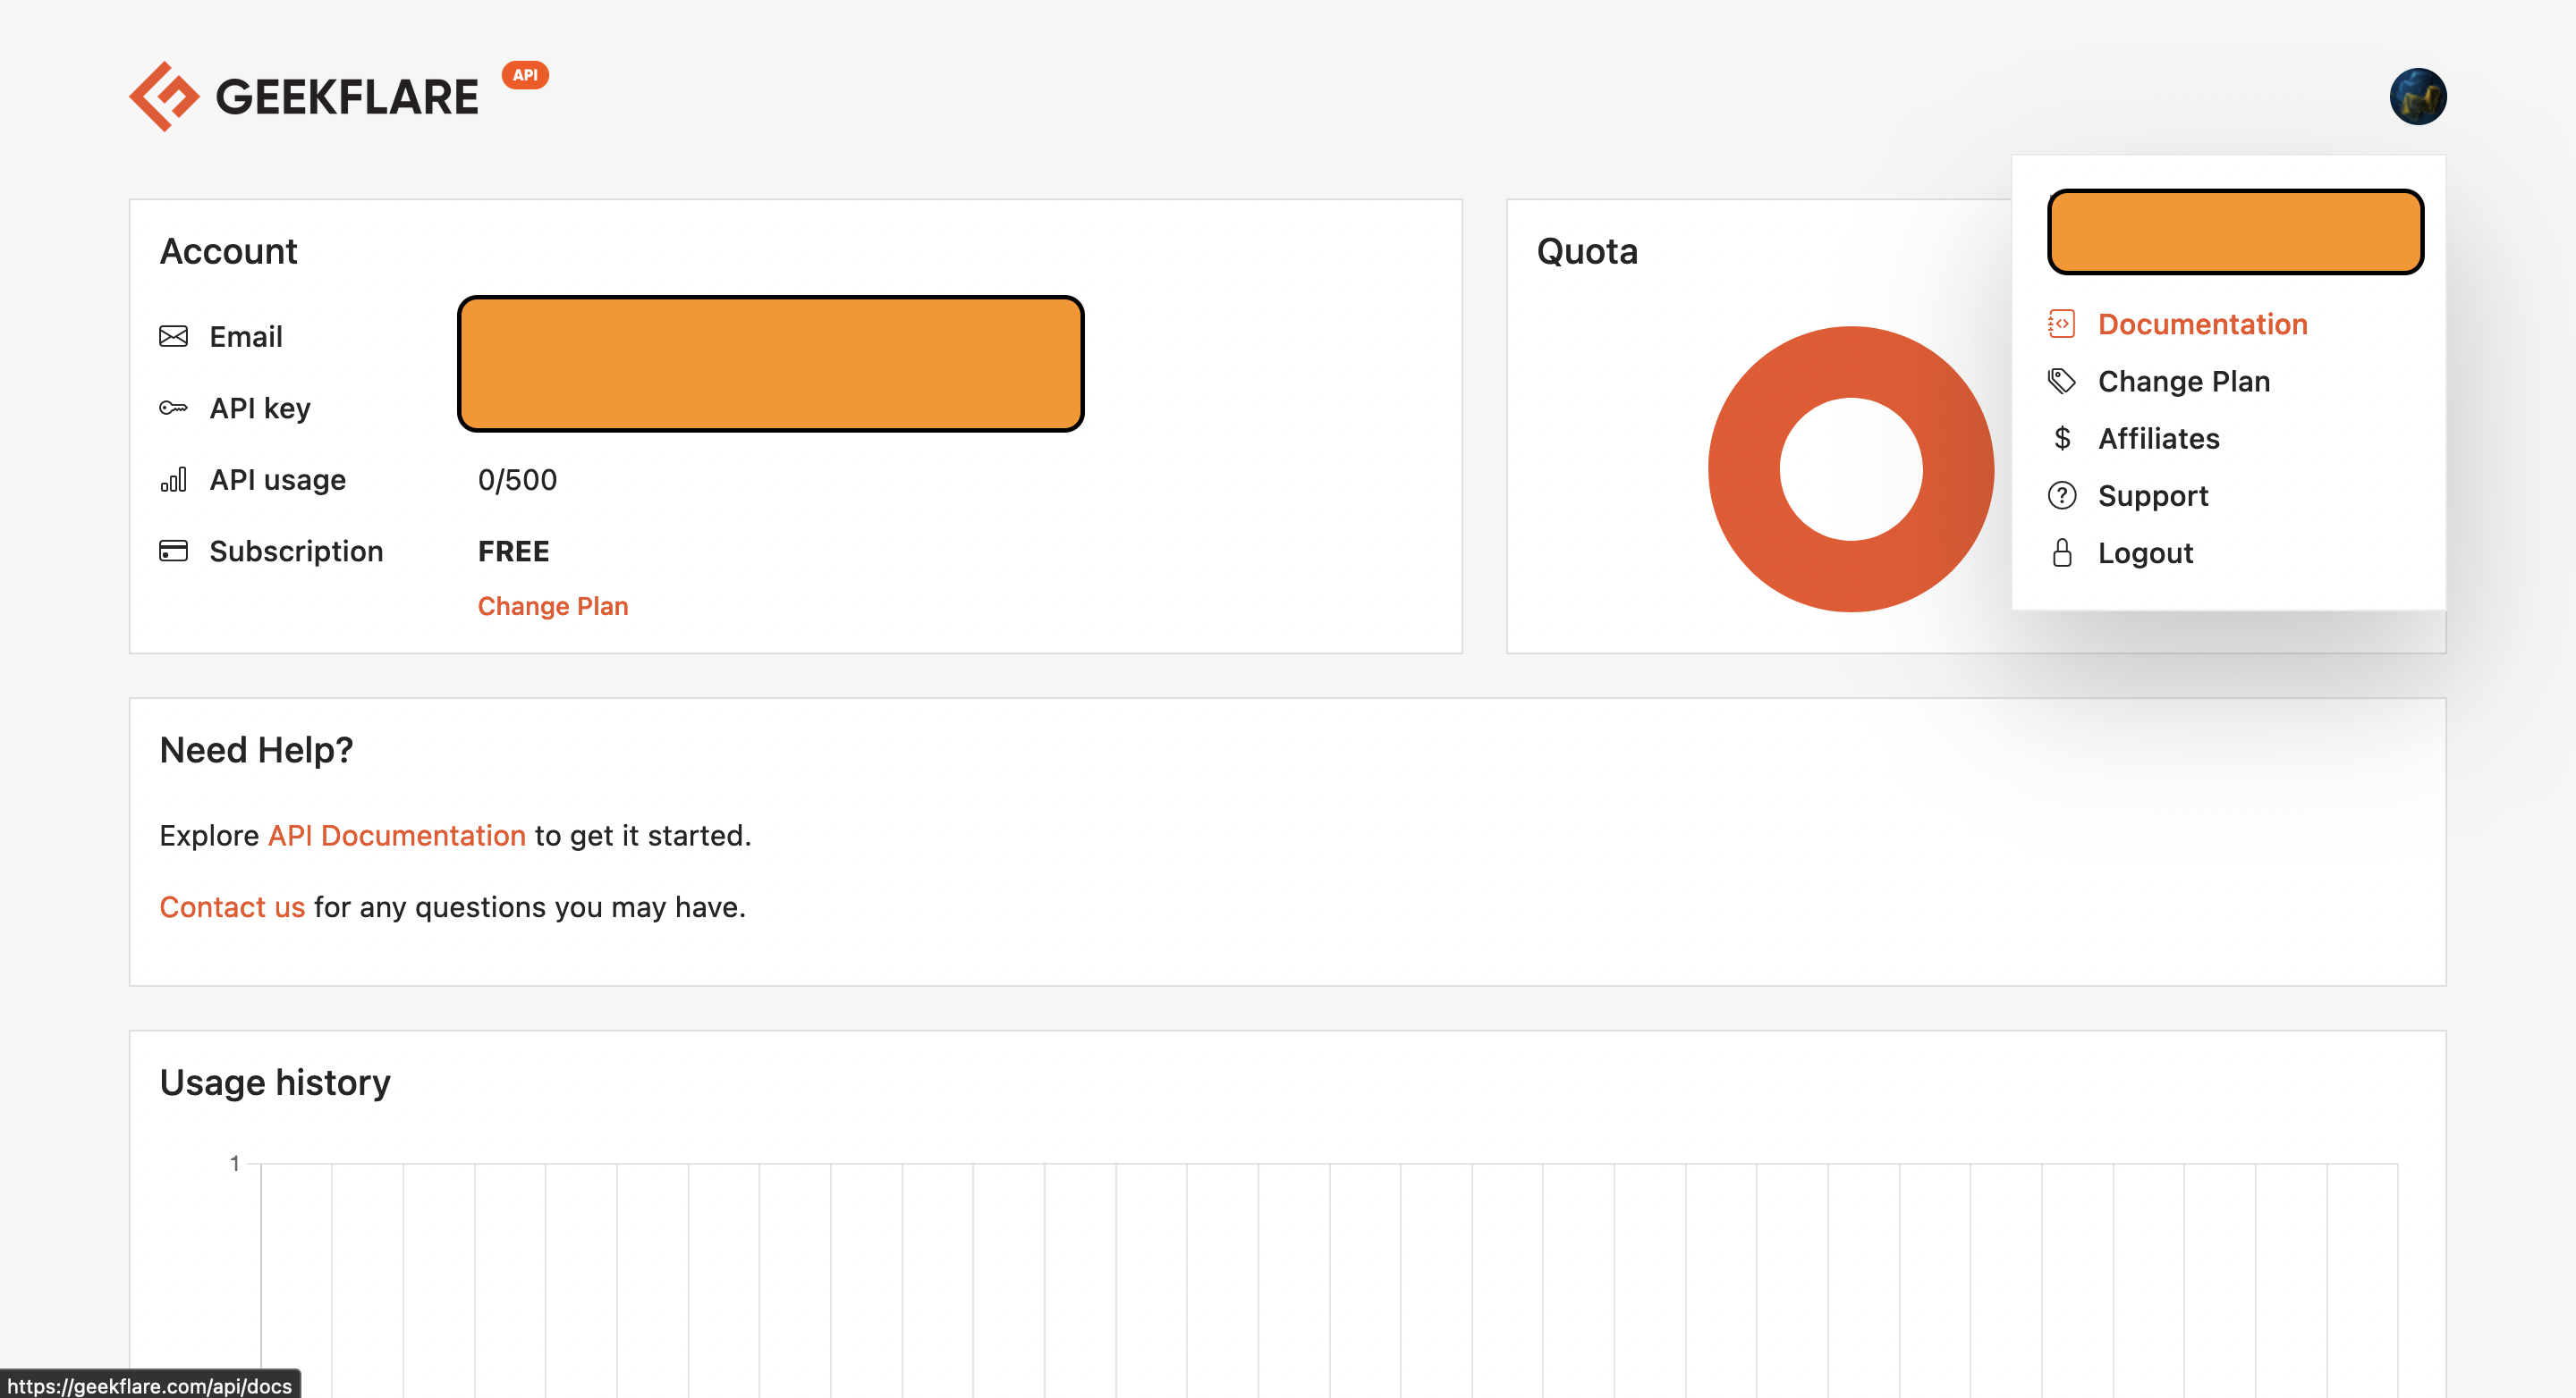Toggle the Documentation dropdown option
The height and width of the screenshot is (1398, 2576).
pyautogui.click(x=2200, y=325)
